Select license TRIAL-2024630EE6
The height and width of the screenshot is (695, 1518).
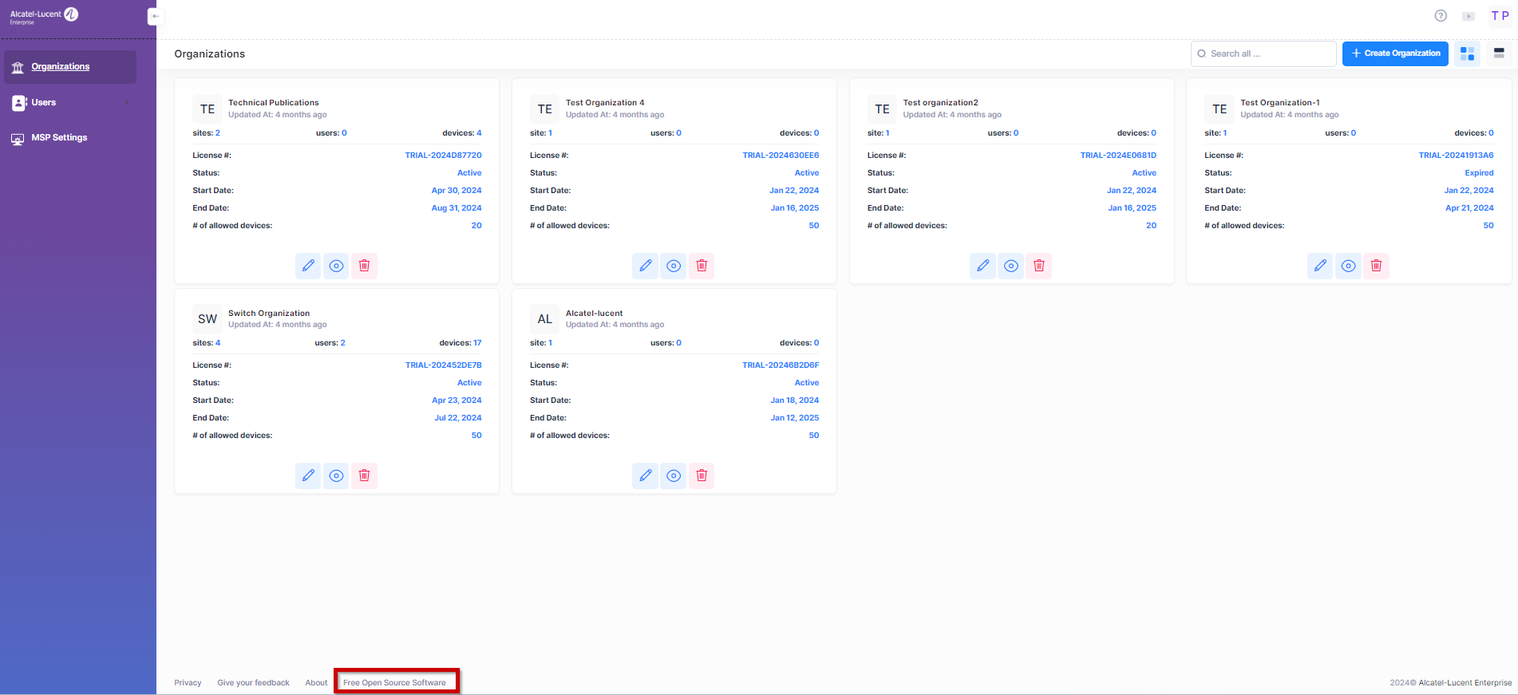pyautogui.click(x=781, y=156)
